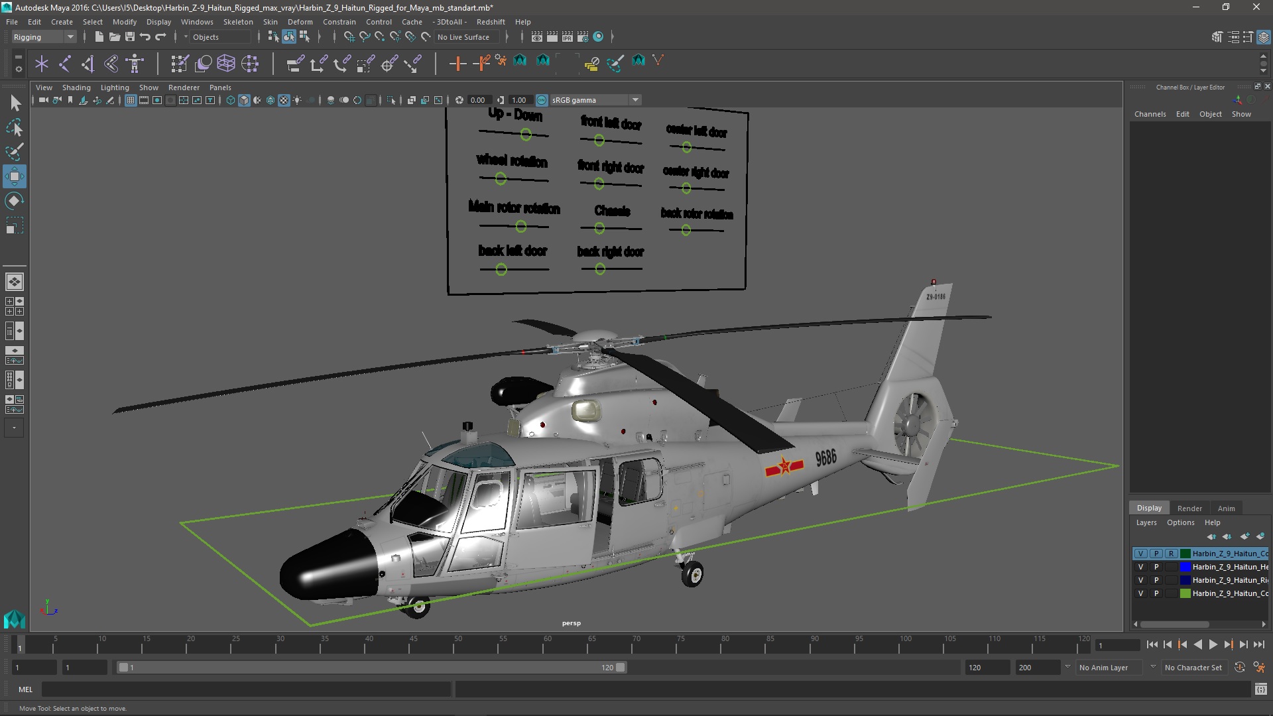The height and width of the screenshot is (716, 1273).
Task: Select the Move tool in the toolbox
Action: point(14,176)
